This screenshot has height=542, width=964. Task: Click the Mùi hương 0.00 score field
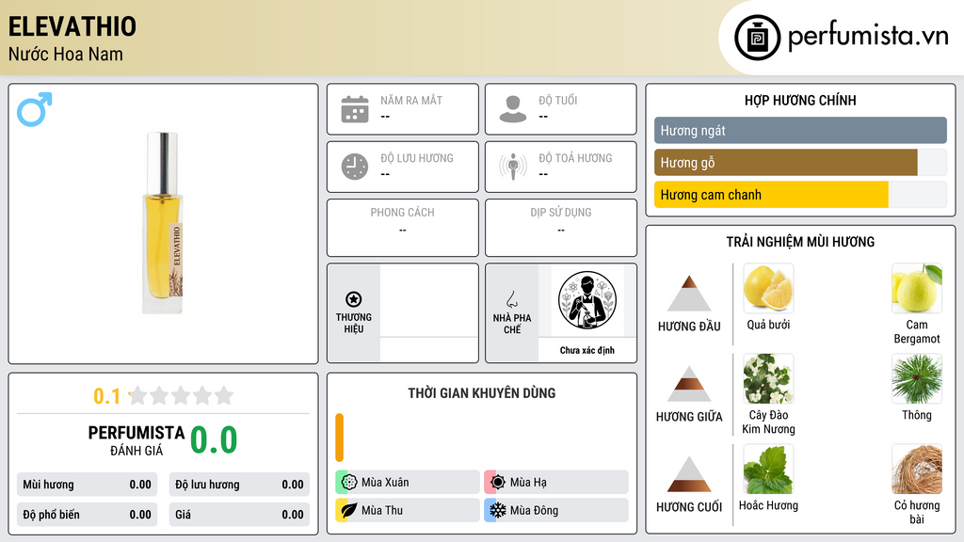[87, 485]
